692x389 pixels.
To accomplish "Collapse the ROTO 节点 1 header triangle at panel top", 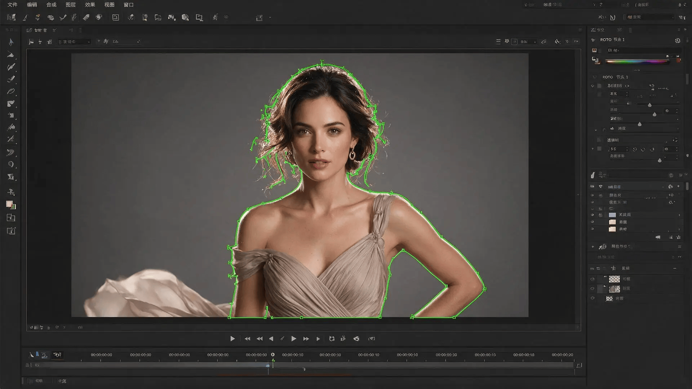I will coord(593,40).
